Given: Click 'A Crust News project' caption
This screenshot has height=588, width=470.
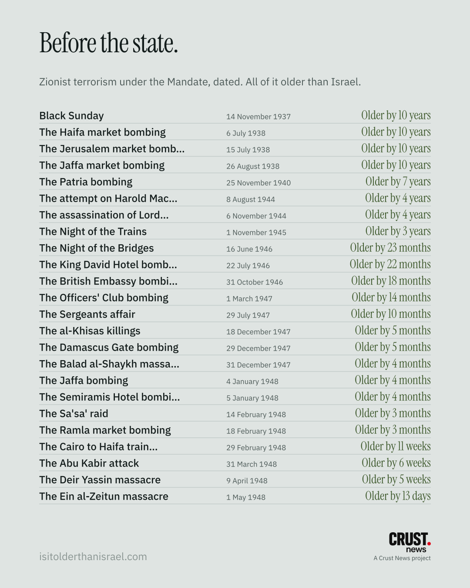Looking at the screenshot, I should (x=402, y=558).
